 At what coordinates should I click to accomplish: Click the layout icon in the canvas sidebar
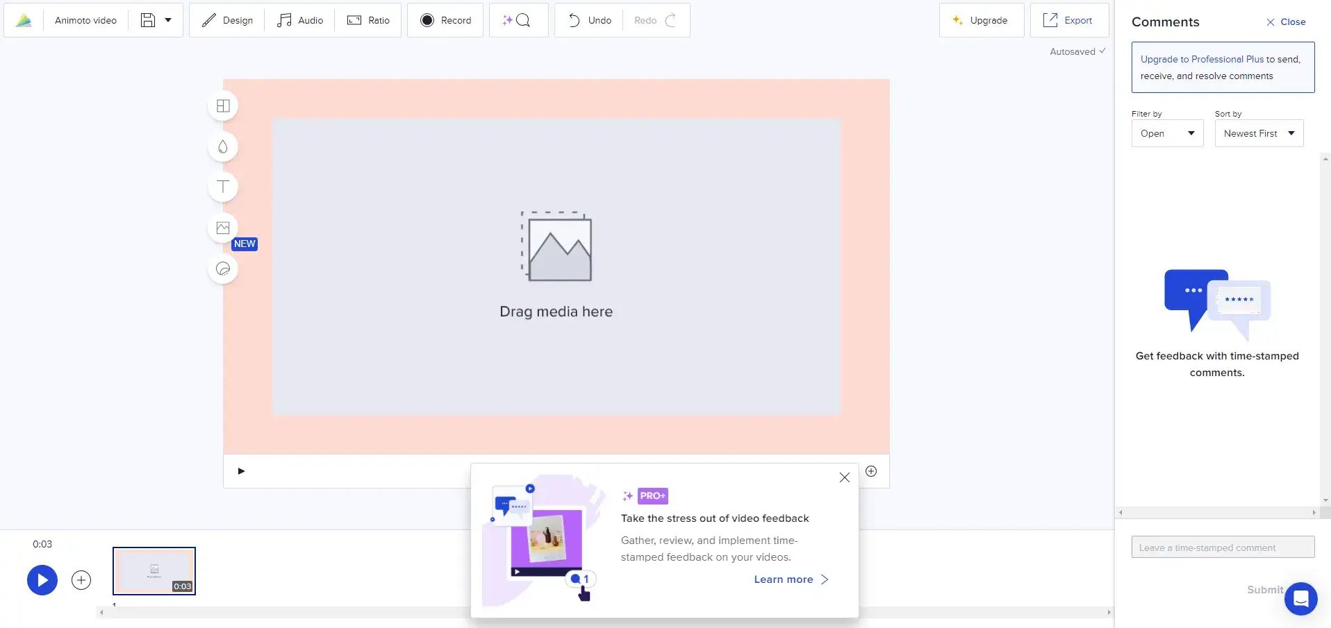coord(223,106)
